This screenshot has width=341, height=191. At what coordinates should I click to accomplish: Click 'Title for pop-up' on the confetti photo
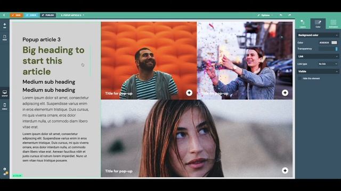click(x=215, y=93)
